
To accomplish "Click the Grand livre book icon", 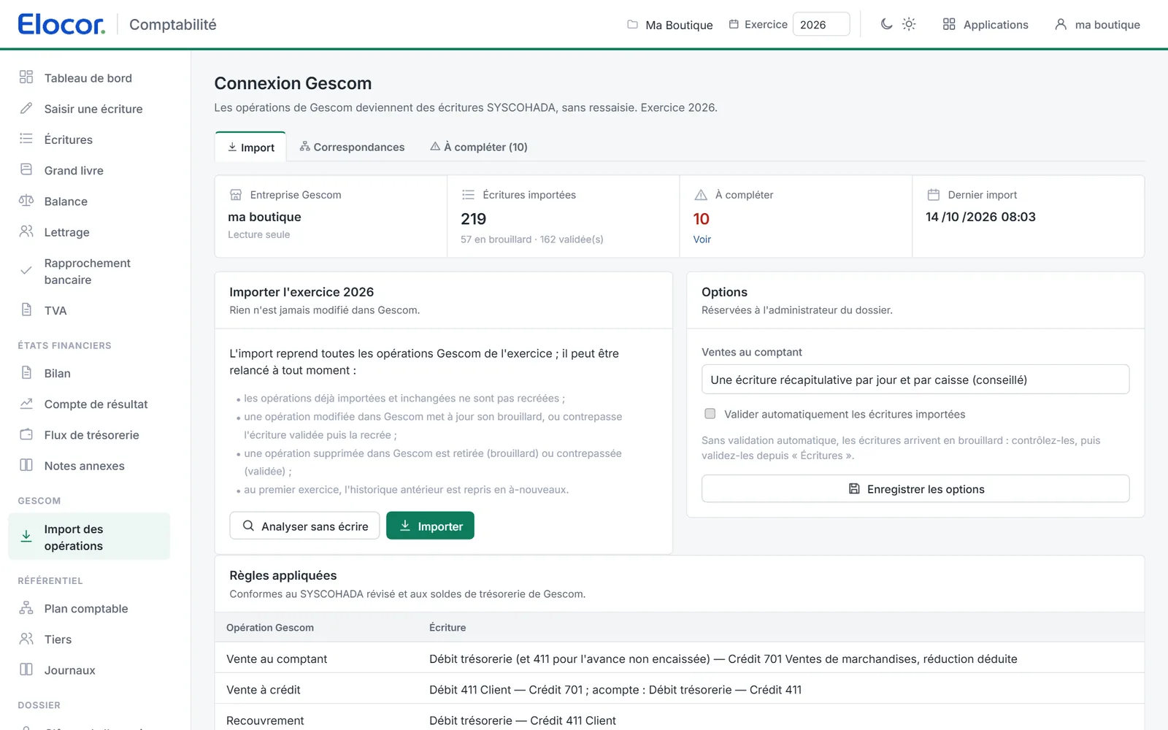I will click(26, 169).
